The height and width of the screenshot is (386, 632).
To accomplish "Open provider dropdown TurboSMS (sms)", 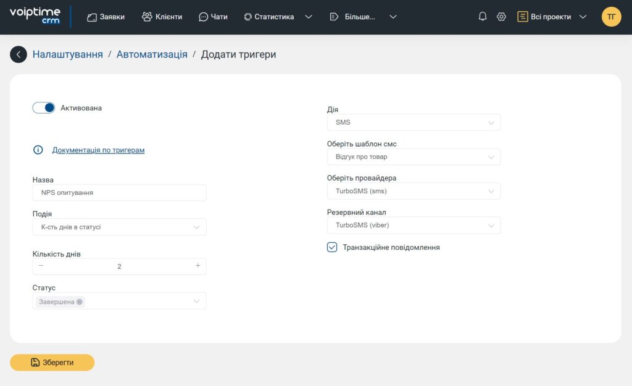I will click(414, 191).
